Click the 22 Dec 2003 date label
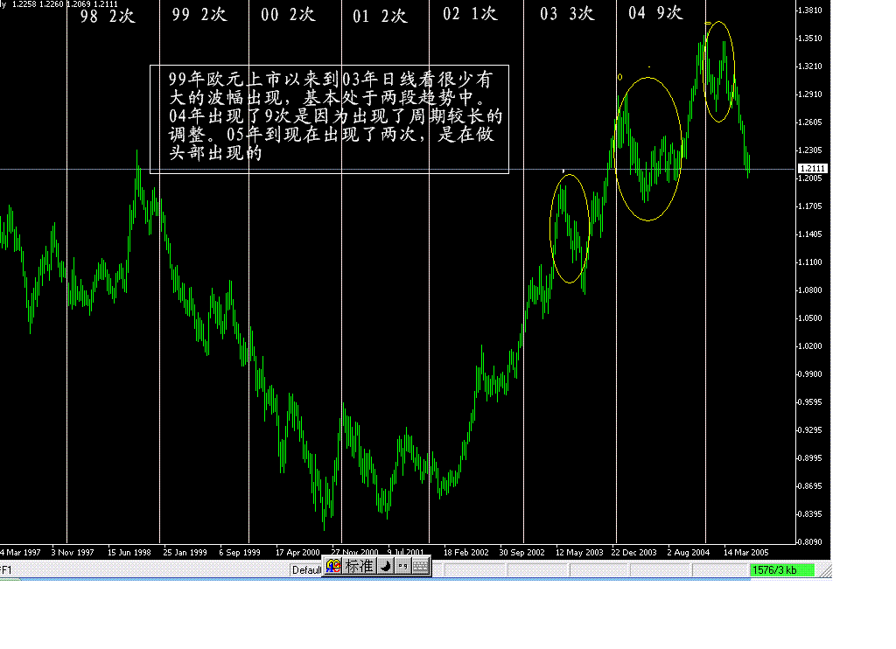Image resolution: width=896 pixels, height=649 pixels. coord(633,553)
